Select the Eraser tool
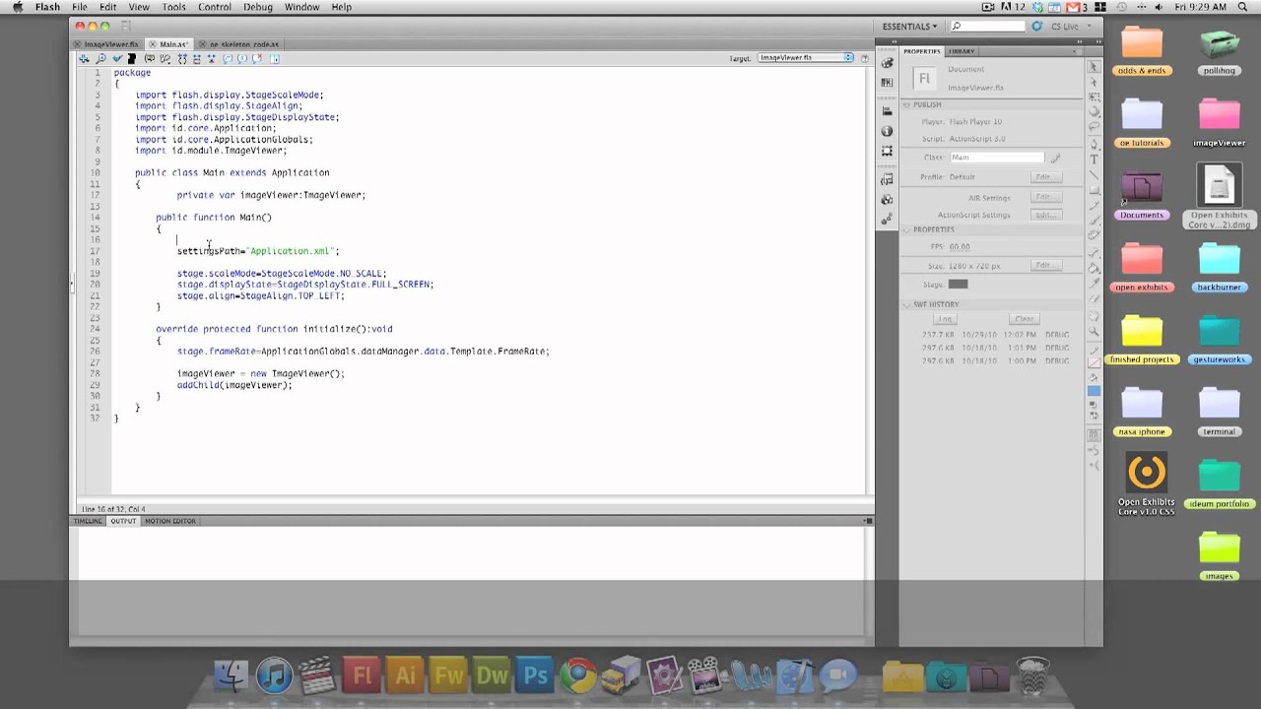Viewport: 1261px width, 709px height. [x=1094, y=297]
